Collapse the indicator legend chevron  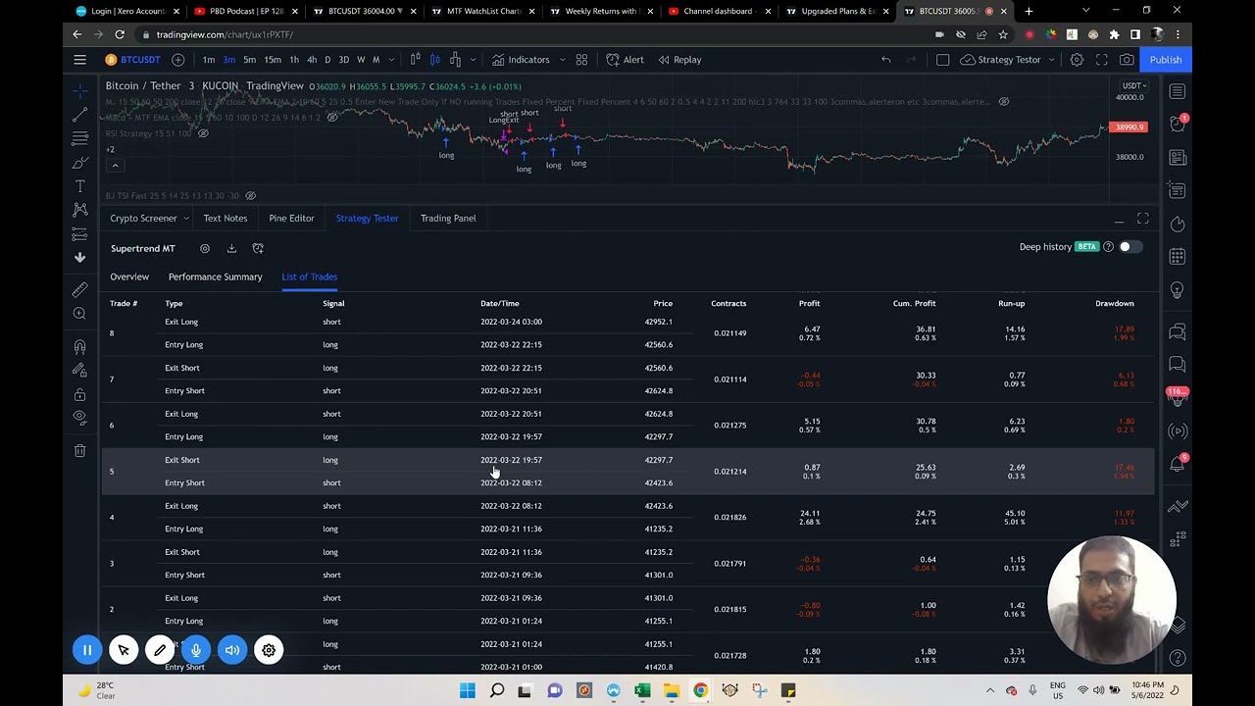pos(115,166)
